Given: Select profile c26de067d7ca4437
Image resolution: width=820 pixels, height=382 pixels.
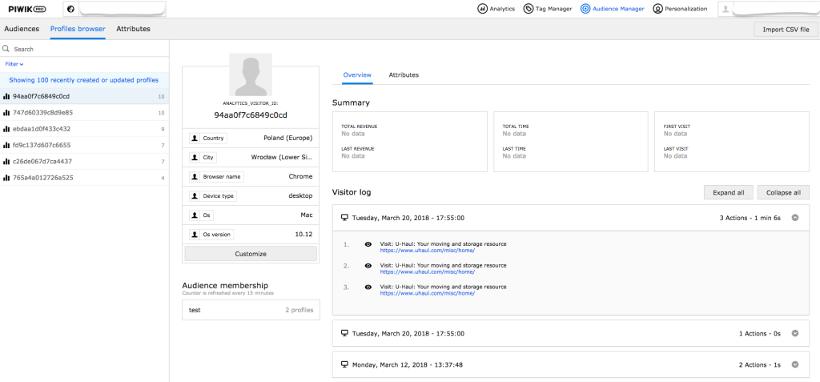Looking at the screenshot, I should [84, 161].
